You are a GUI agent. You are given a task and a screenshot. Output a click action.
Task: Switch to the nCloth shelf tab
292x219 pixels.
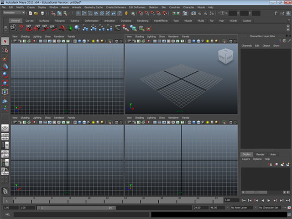pos(233,21)
